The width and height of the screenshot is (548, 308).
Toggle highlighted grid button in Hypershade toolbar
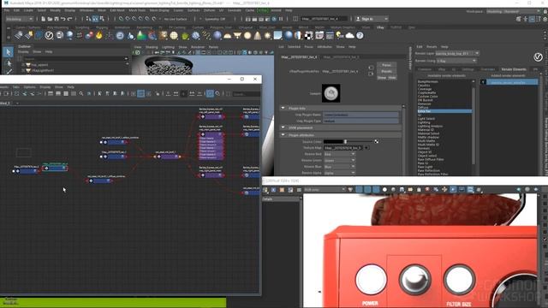(140, 93)
